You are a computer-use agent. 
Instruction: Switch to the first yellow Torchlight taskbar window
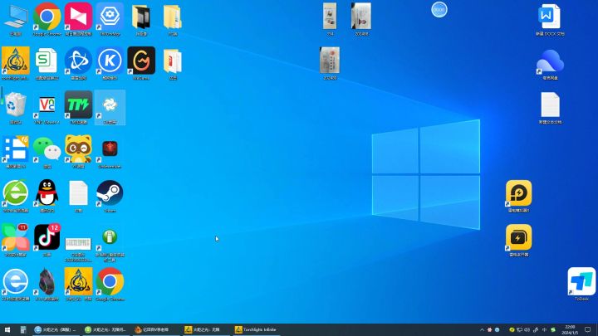click(206, 329)
